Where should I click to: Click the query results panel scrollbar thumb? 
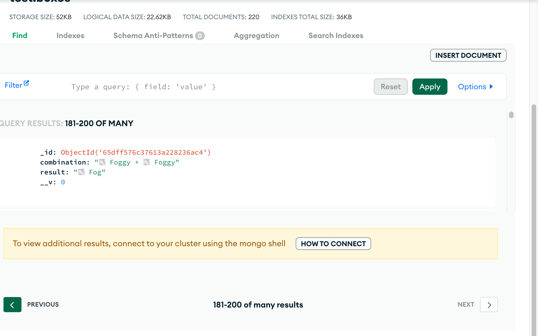511,115
